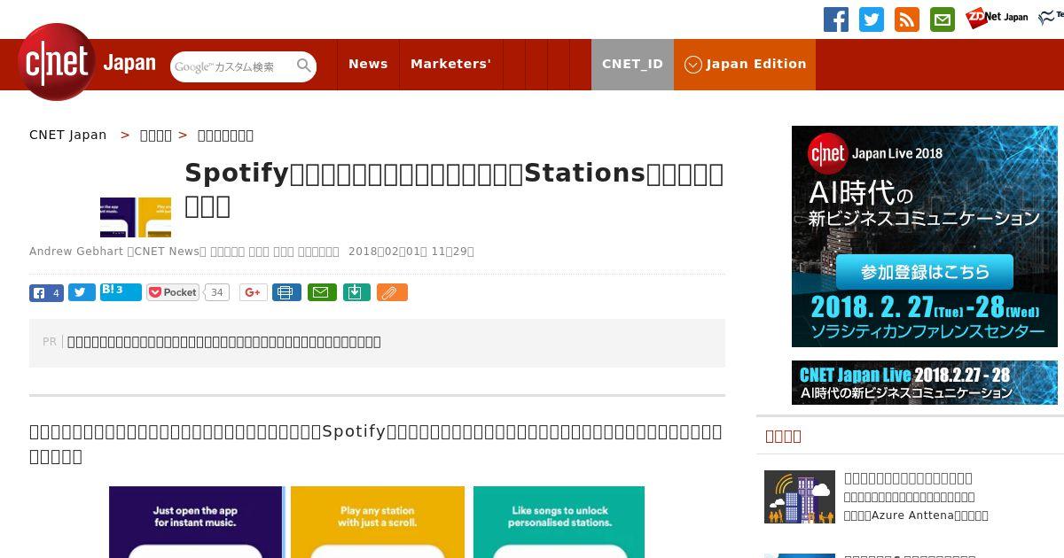Open the green mail newsletter icon
The width and height of the screenshot is (1064, 558).
tap(943, 19)
